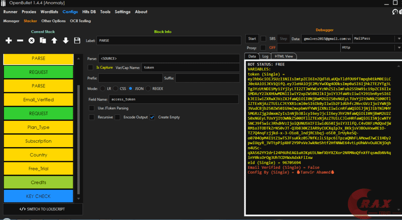This screenshot has width=402, height=220.
Task: Select the KEY CHECK block in the stack
Action: click(x=38, y=196)
